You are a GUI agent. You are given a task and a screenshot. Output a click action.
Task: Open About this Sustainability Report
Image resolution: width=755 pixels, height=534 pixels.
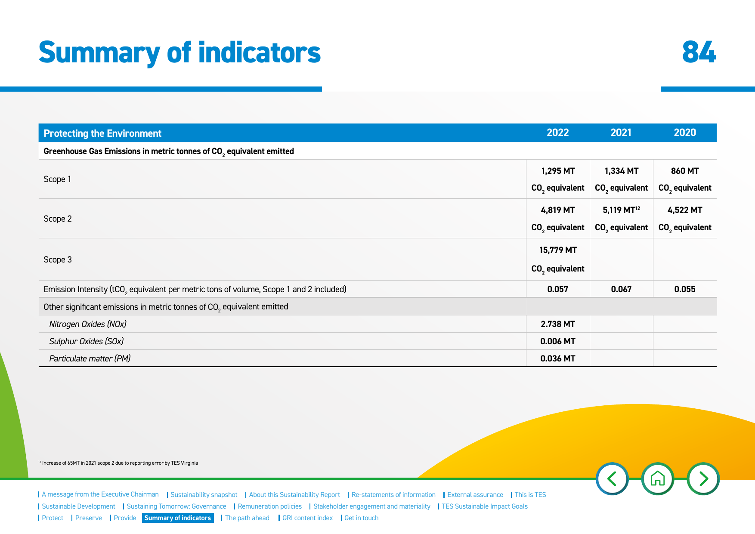(x=294, y=494)
